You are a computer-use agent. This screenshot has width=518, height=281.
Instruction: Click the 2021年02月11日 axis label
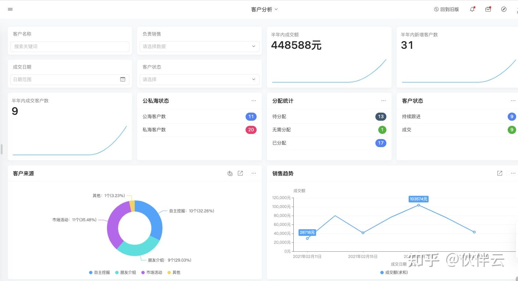coord(307,256)
